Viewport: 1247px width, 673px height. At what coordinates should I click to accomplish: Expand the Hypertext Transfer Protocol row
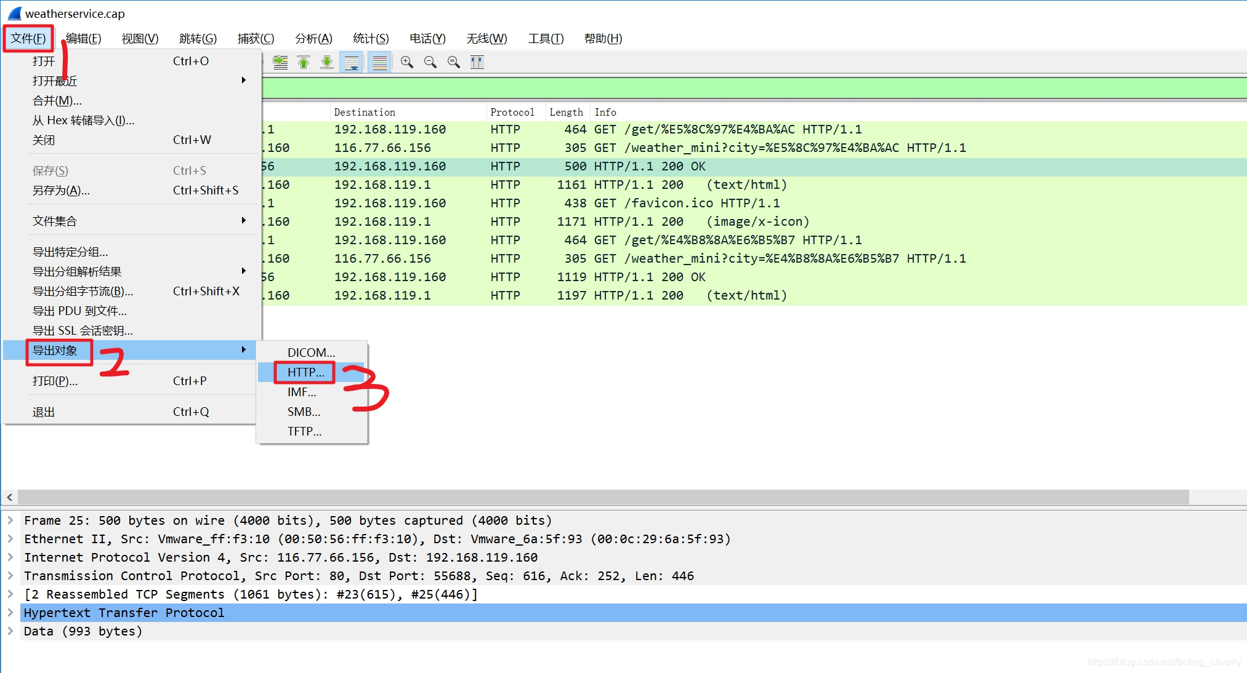[10, 613]
